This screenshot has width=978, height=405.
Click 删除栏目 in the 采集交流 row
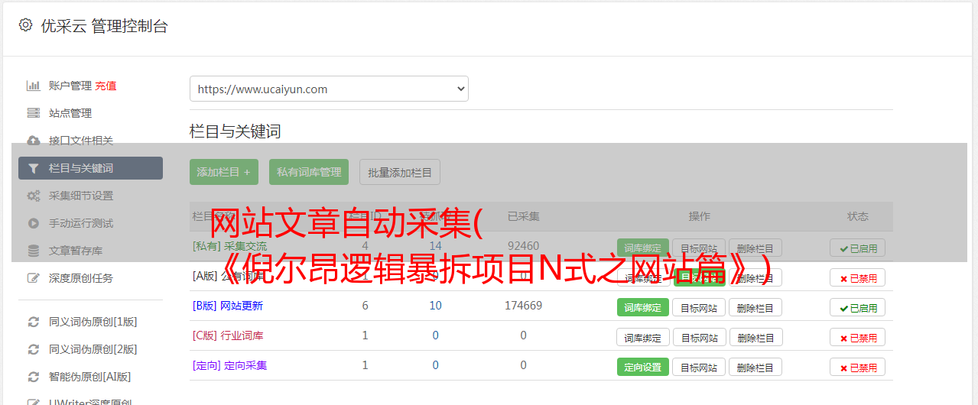(x=755, y=248)
